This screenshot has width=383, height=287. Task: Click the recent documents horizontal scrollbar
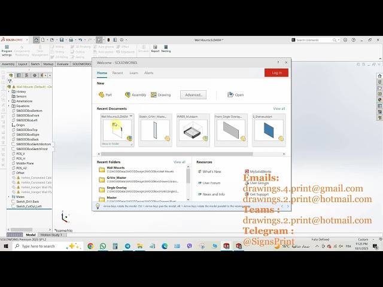click(177, 154)
